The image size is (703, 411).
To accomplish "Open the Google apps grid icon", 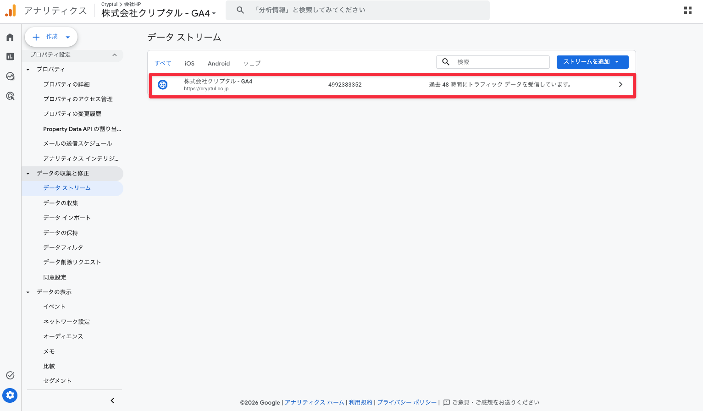I will point(688,10).
